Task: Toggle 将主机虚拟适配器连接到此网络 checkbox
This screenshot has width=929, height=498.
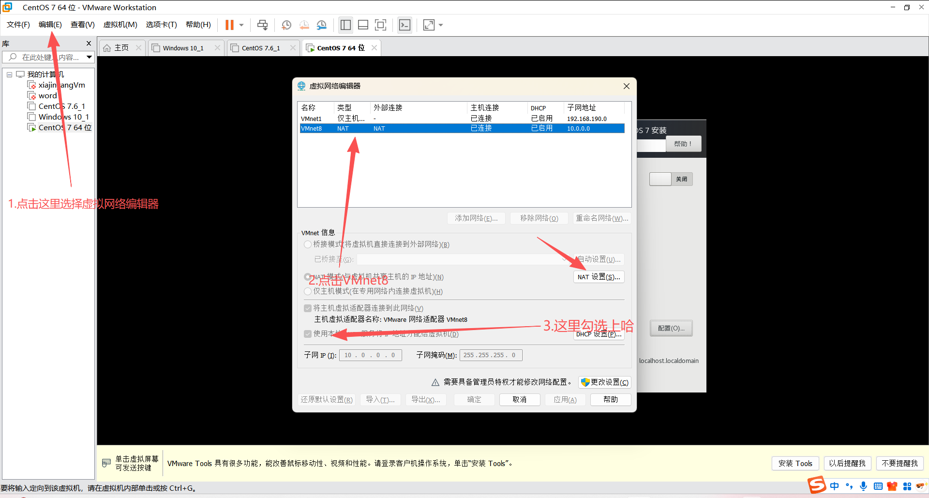Action: click(308, 308)
